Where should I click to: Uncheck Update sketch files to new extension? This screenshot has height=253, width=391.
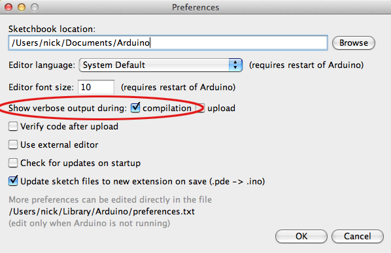pyautogui.click(x=13, y=180)
